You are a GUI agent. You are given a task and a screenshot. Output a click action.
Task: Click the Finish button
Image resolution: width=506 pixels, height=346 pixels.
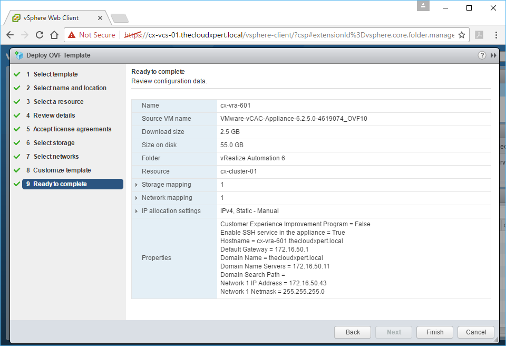tap(435, 332)
